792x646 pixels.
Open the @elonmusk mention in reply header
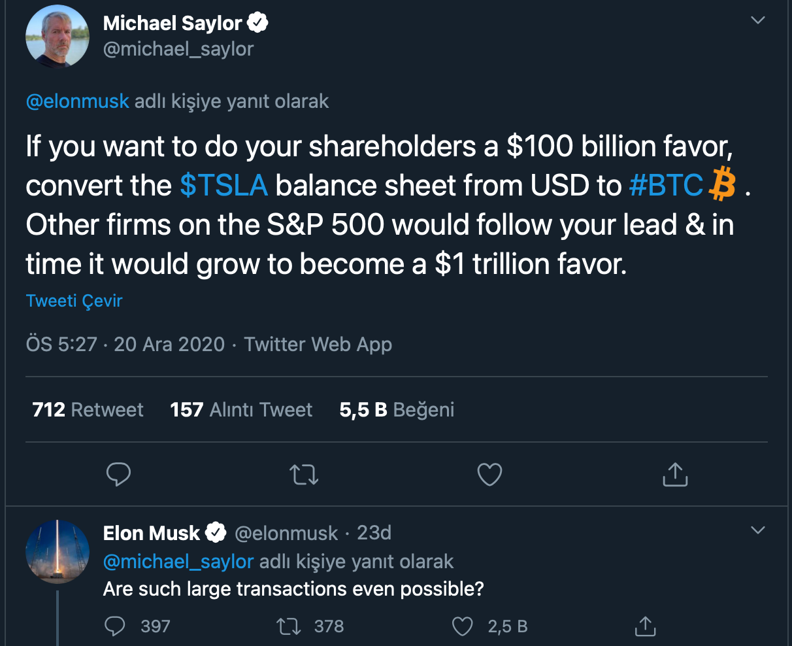click(77, 101)
